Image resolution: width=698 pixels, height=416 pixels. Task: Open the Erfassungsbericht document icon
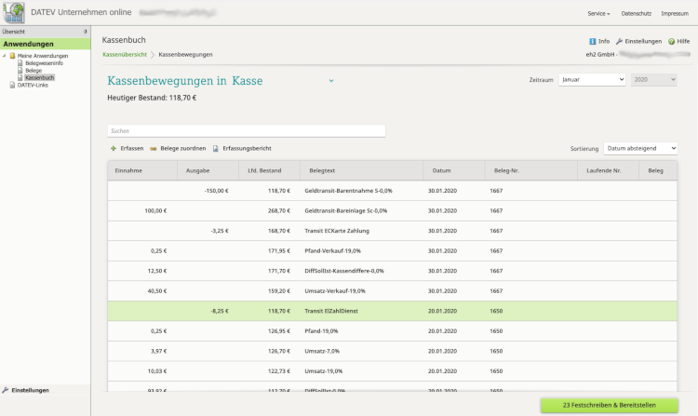point(216,148)
